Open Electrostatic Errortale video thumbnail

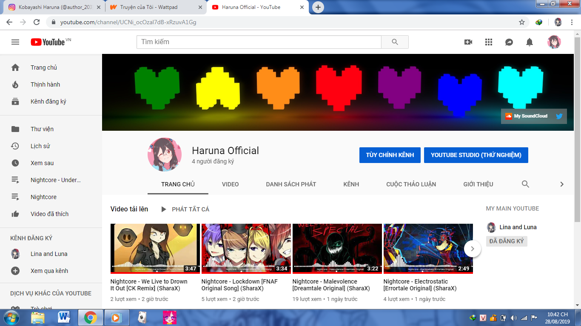(x=428, y=248)
